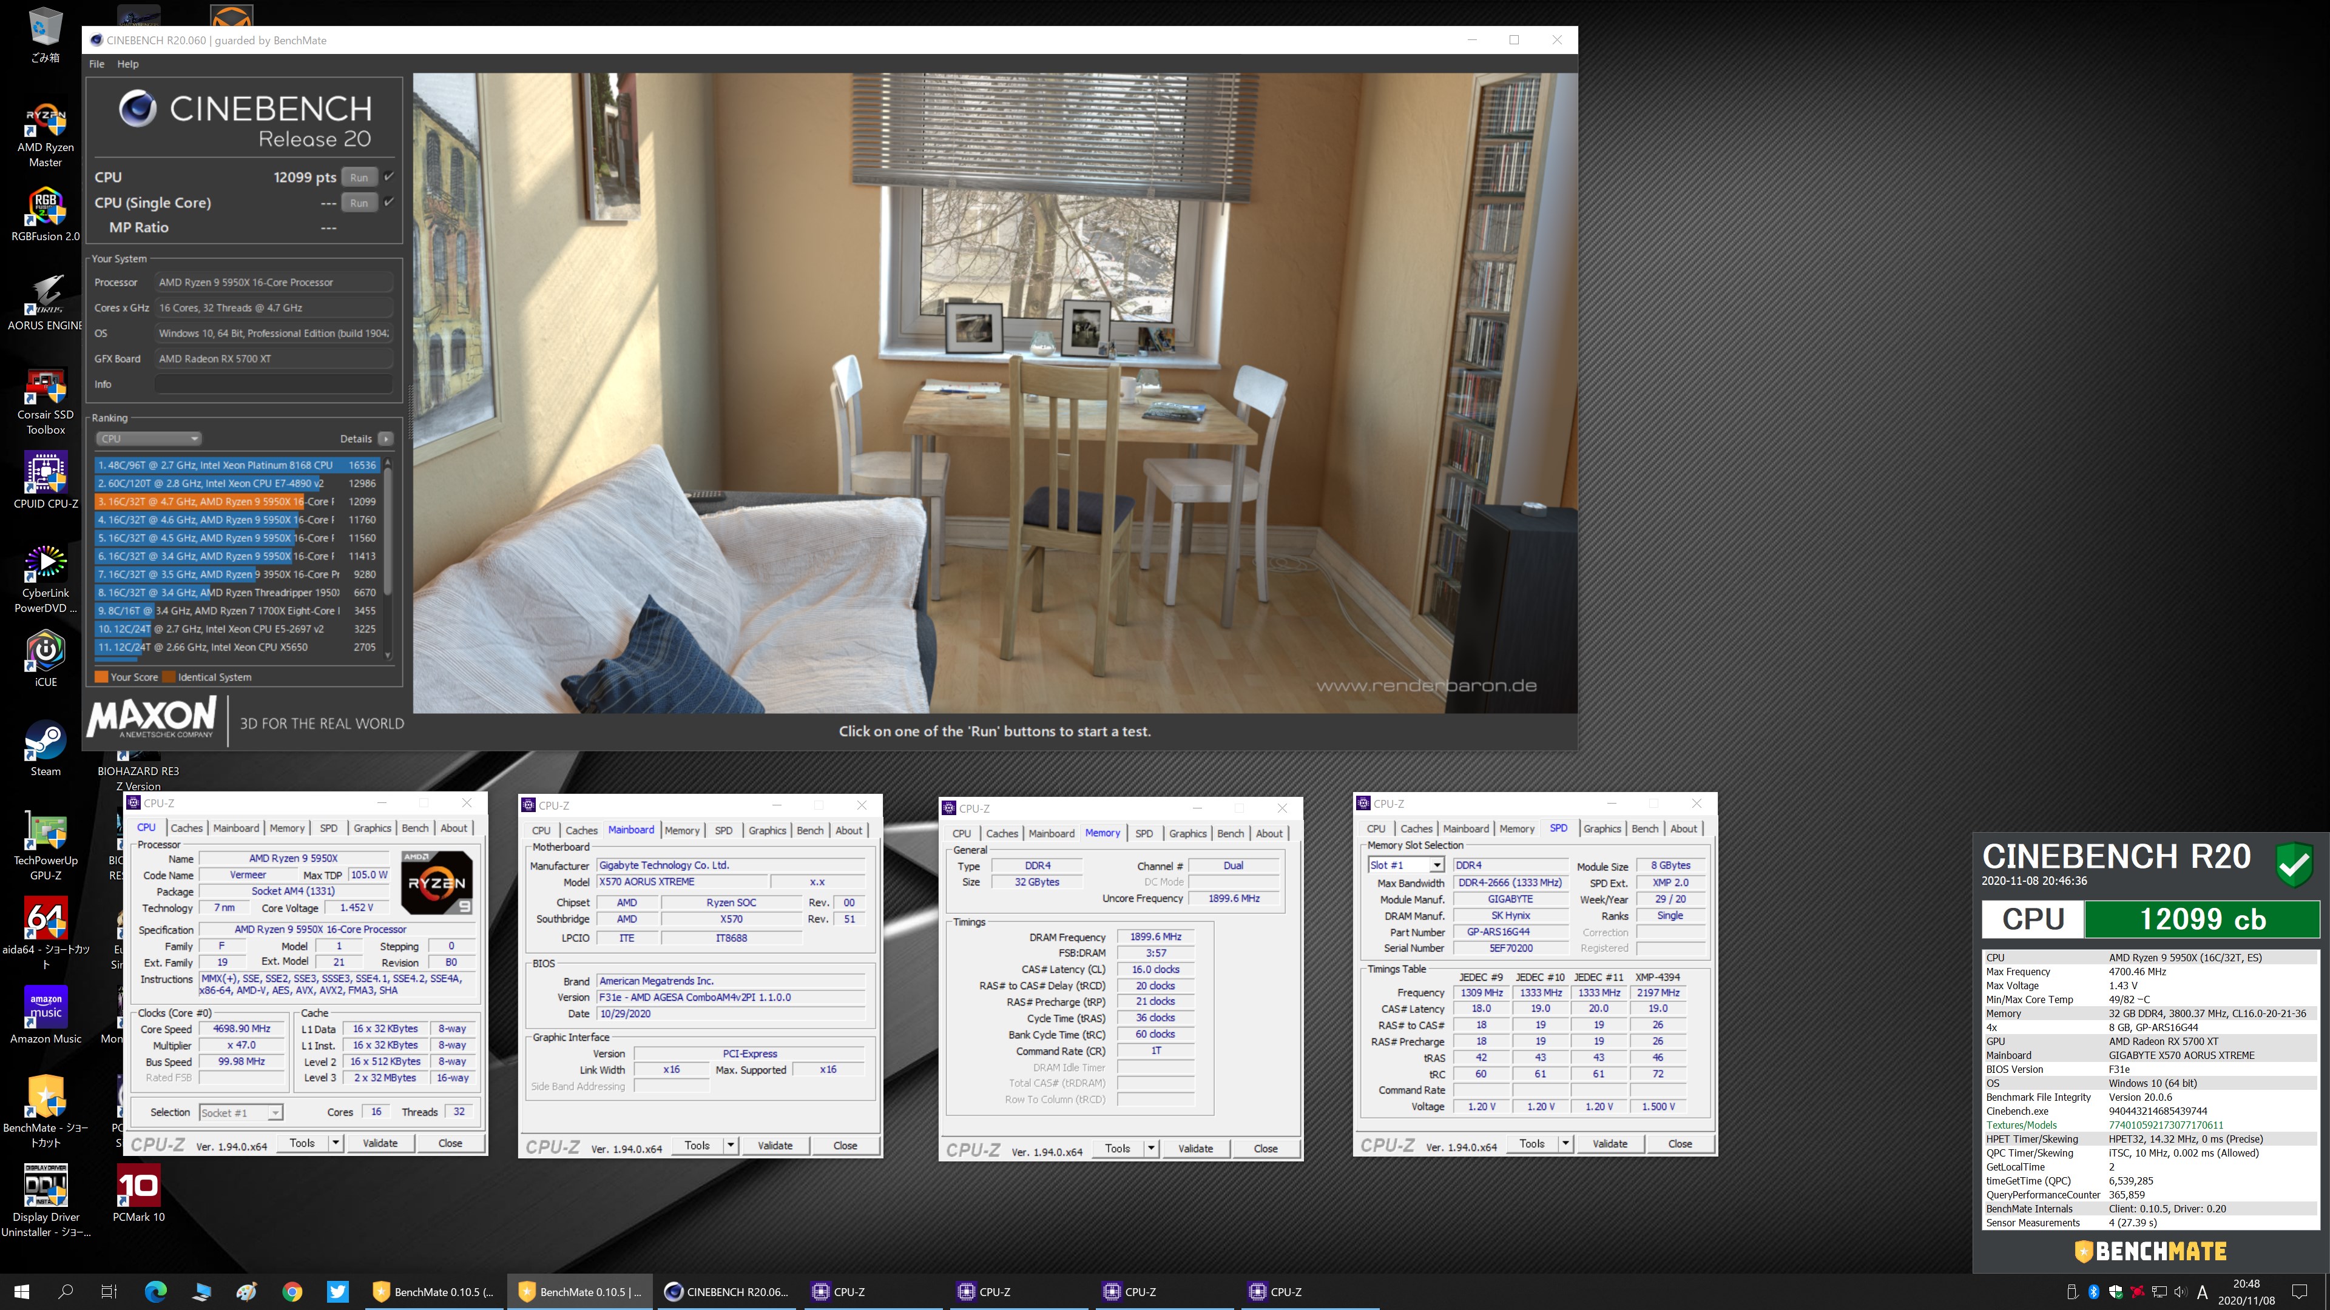
Task: Launch TechPowerUp GPU-Z desktop icon
Action: (46, 846)
